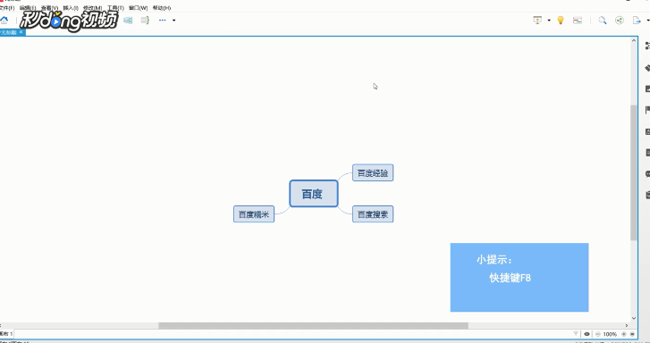This screenshot has width=650, height=343.
Task: Click the 100% zoom level
Action: (x=610, y=334)
